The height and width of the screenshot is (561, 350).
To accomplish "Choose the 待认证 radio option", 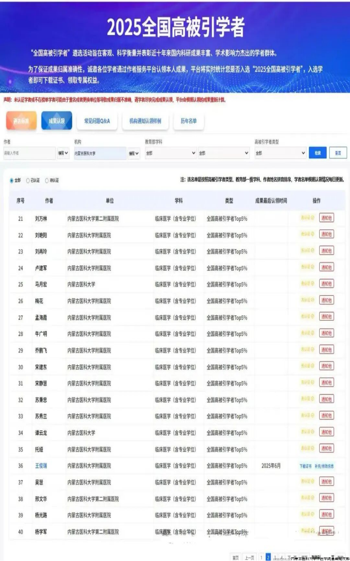I will coord(47,180).
